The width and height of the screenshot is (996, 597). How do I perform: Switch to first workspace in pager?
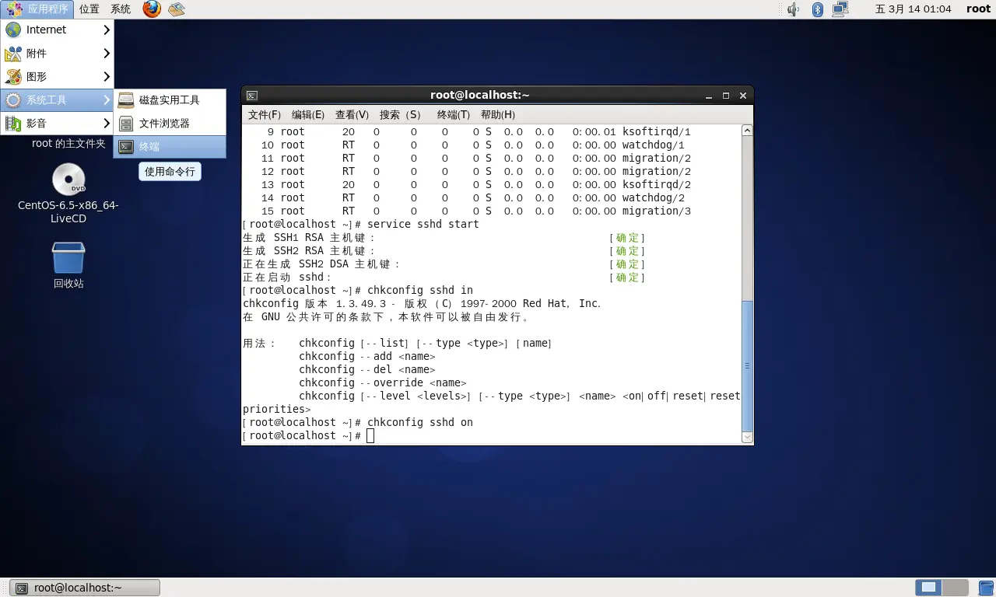[x=928, y=588]
